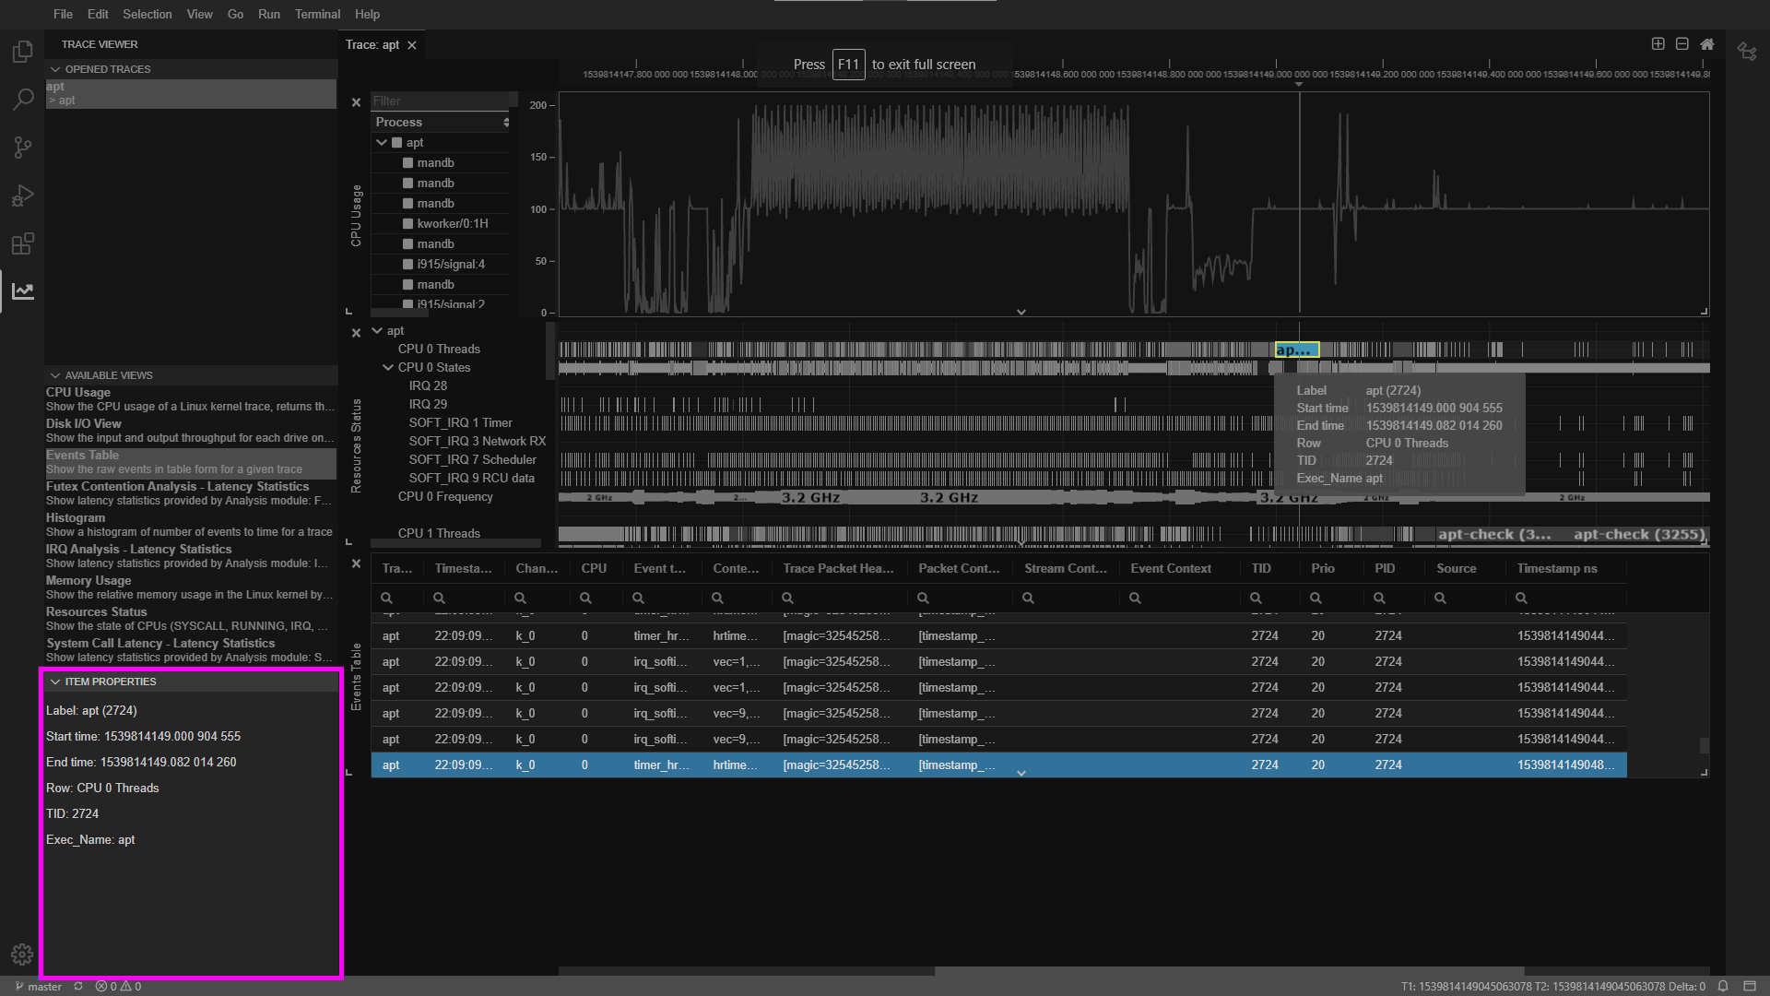Open the Run and Debug icon
The width and height of the screenshot is (1770, 996).
pos(22,196)
